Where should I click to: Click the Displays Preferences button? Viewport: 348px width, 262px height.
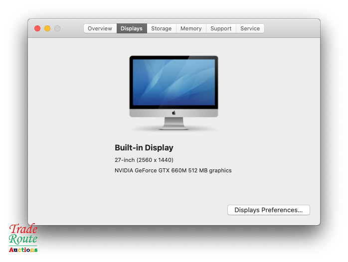pyautogui.click(x=269, y=210)
